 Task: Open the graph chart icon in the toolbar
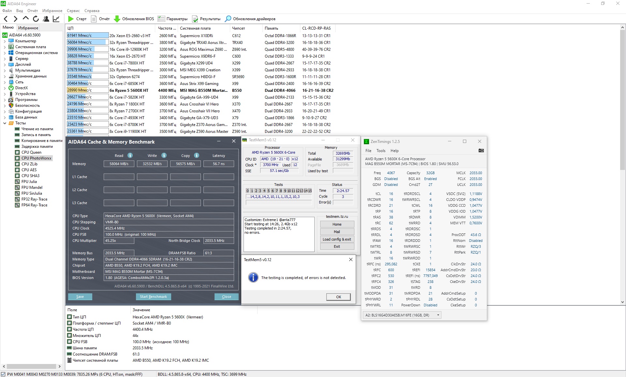click(x=56, y=19)
